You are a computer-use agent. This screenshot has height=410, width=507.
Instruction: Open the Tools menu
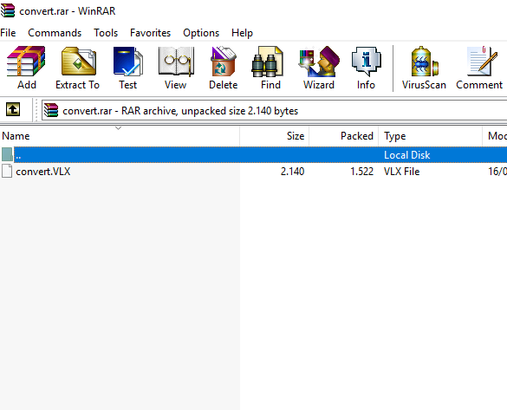106,33
